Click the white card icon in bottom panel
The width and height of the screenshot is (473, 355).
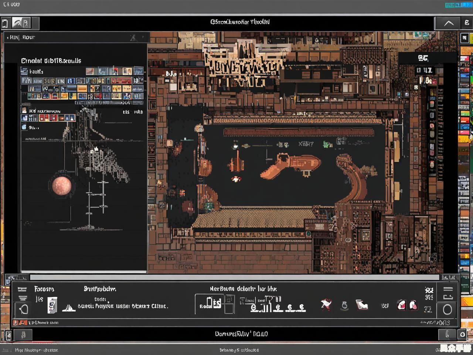pos(52,305)
